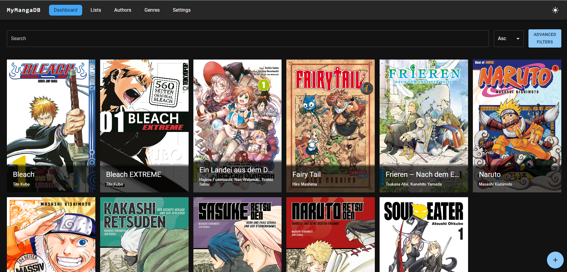The image size is (567, 272).
Task: Open the Dashboard tab
Action: [x=65, y=10]
